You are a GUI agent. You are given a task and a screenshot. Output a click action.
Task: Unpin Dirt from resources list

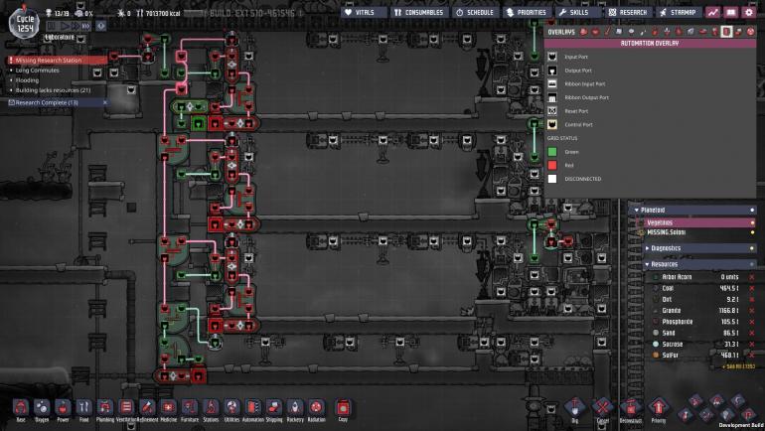pyautogui.click(x=752, y=299)
